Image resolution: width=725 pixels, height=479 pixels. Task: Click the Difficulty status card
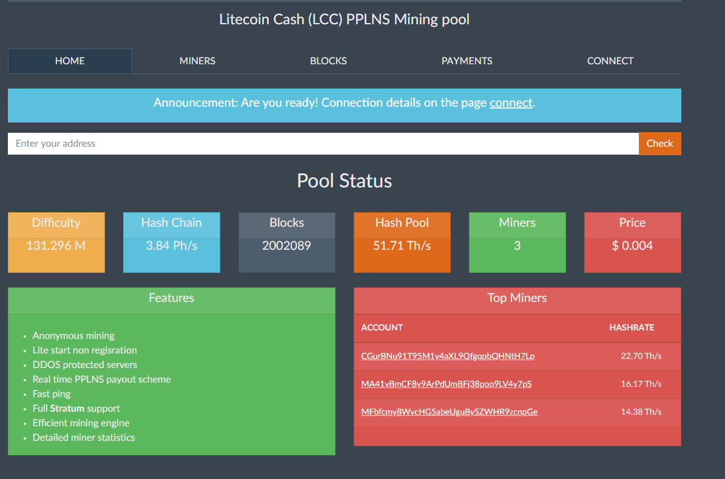click(56, 242)
